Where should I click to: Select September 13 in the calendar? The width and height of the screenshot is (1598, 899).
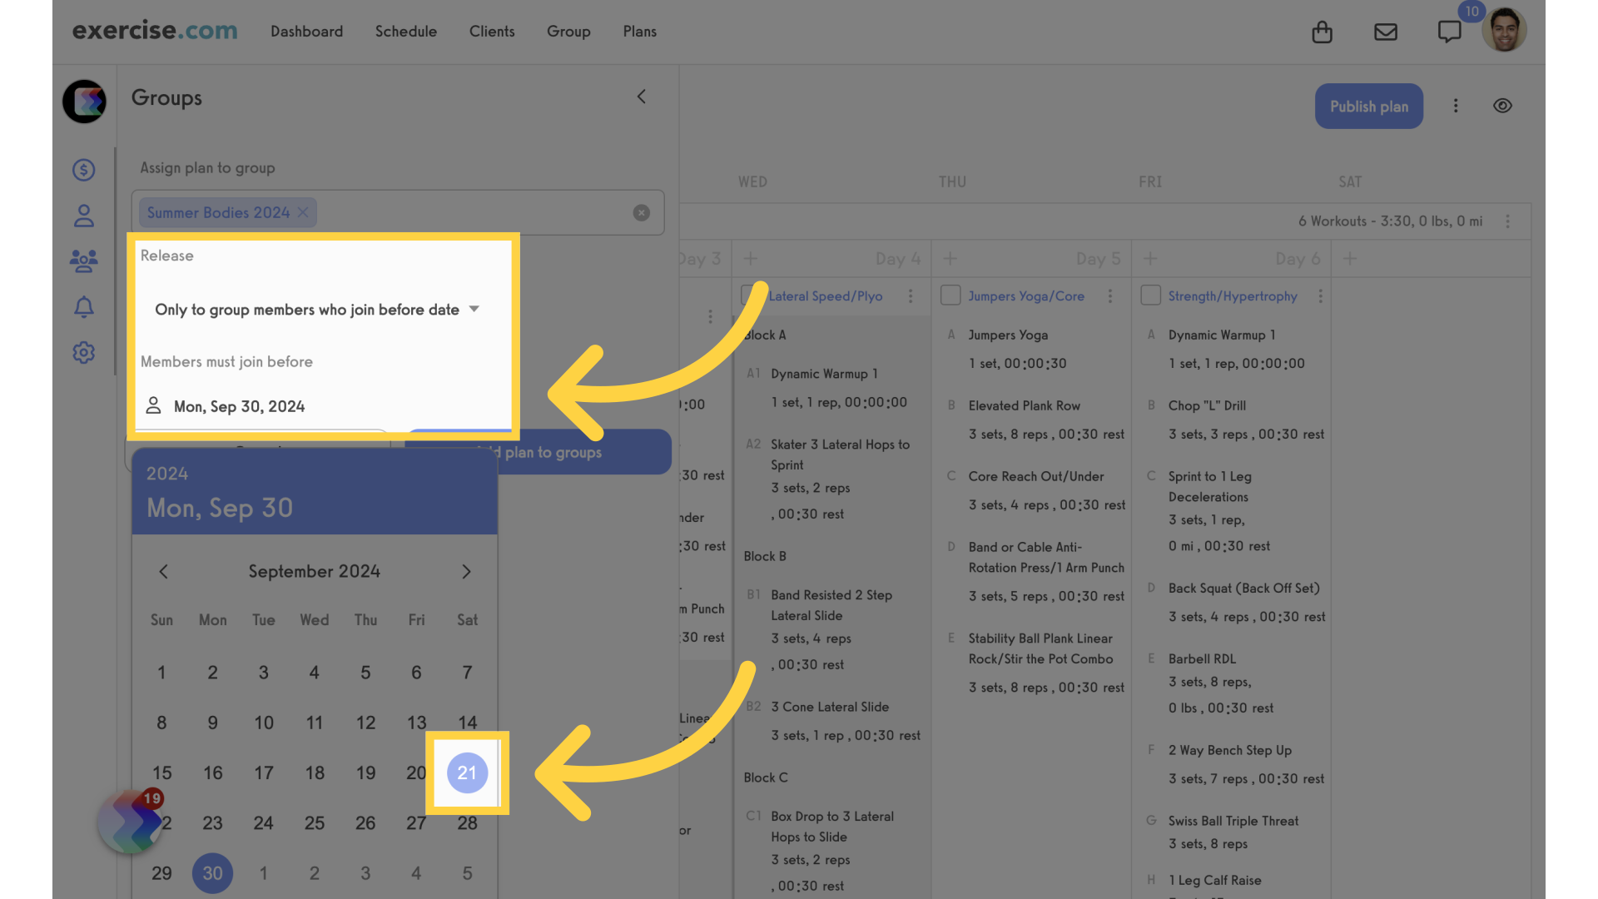tap(416, 723)
